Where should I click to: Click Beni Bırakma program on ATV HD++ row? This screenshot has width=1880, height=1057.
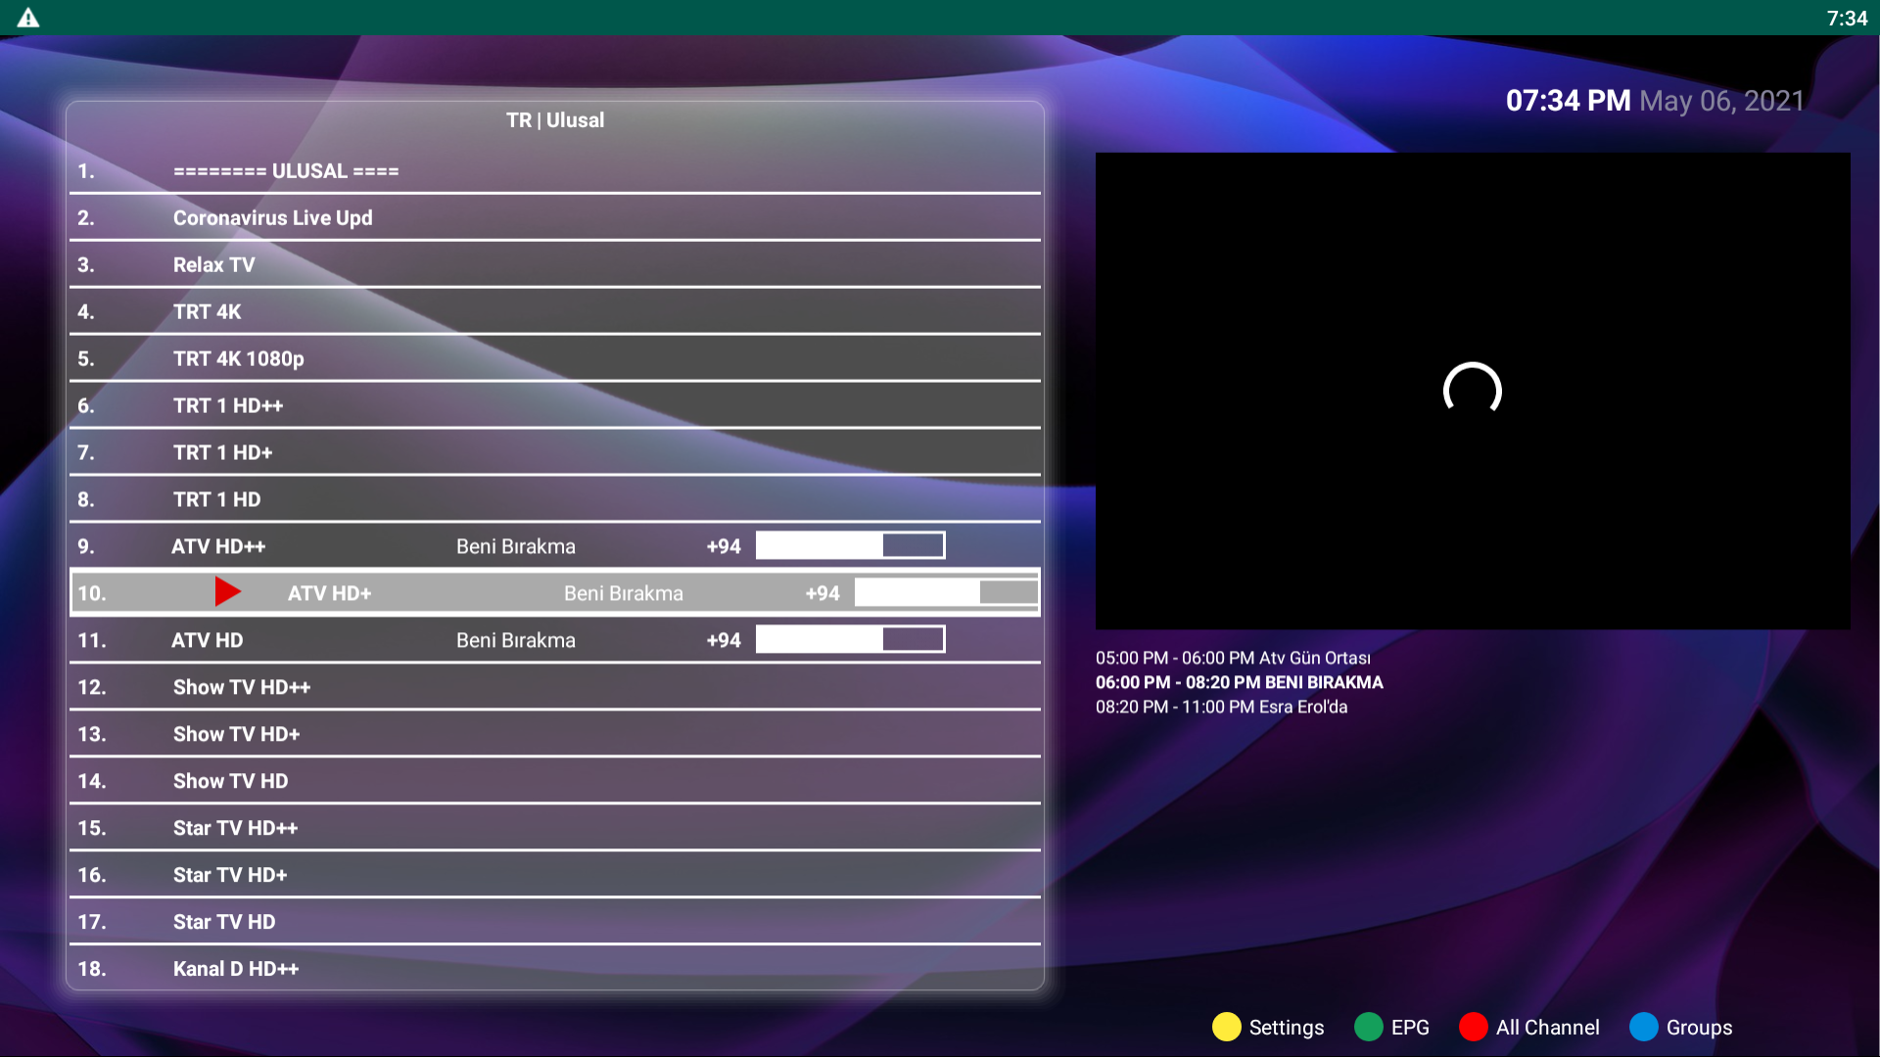[x=516, y=547]
